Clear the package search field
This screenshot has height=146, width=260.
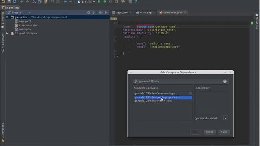(x=225, y=81)
